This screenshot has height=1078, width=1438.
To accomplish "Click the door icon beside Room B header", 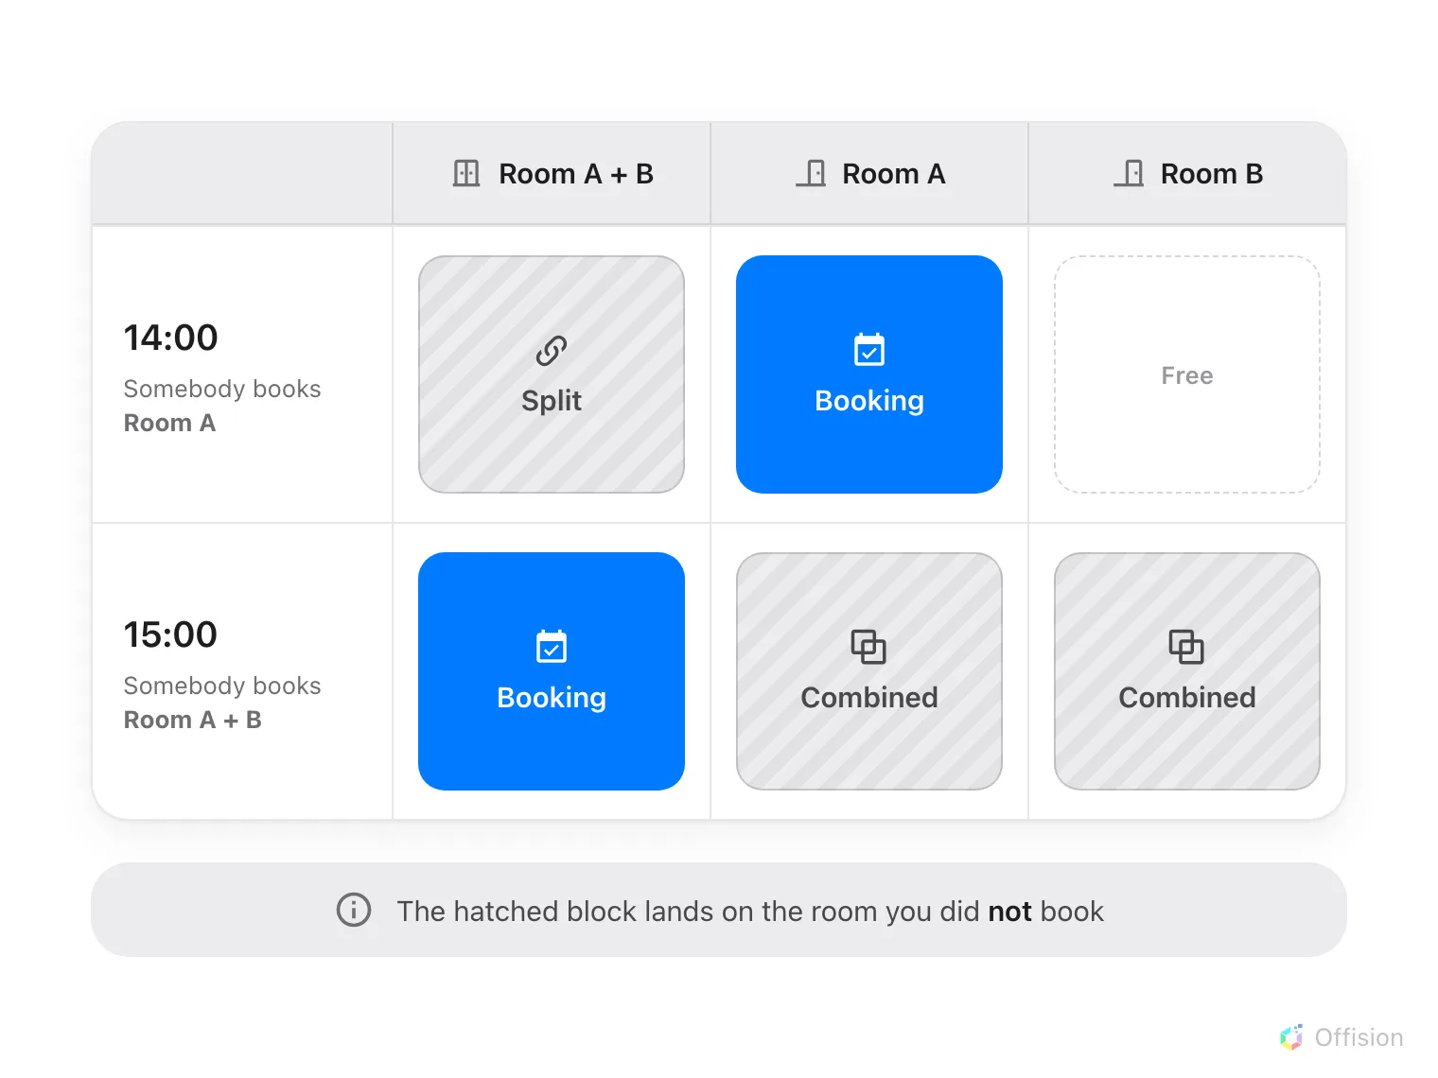I will [1129, 173].
